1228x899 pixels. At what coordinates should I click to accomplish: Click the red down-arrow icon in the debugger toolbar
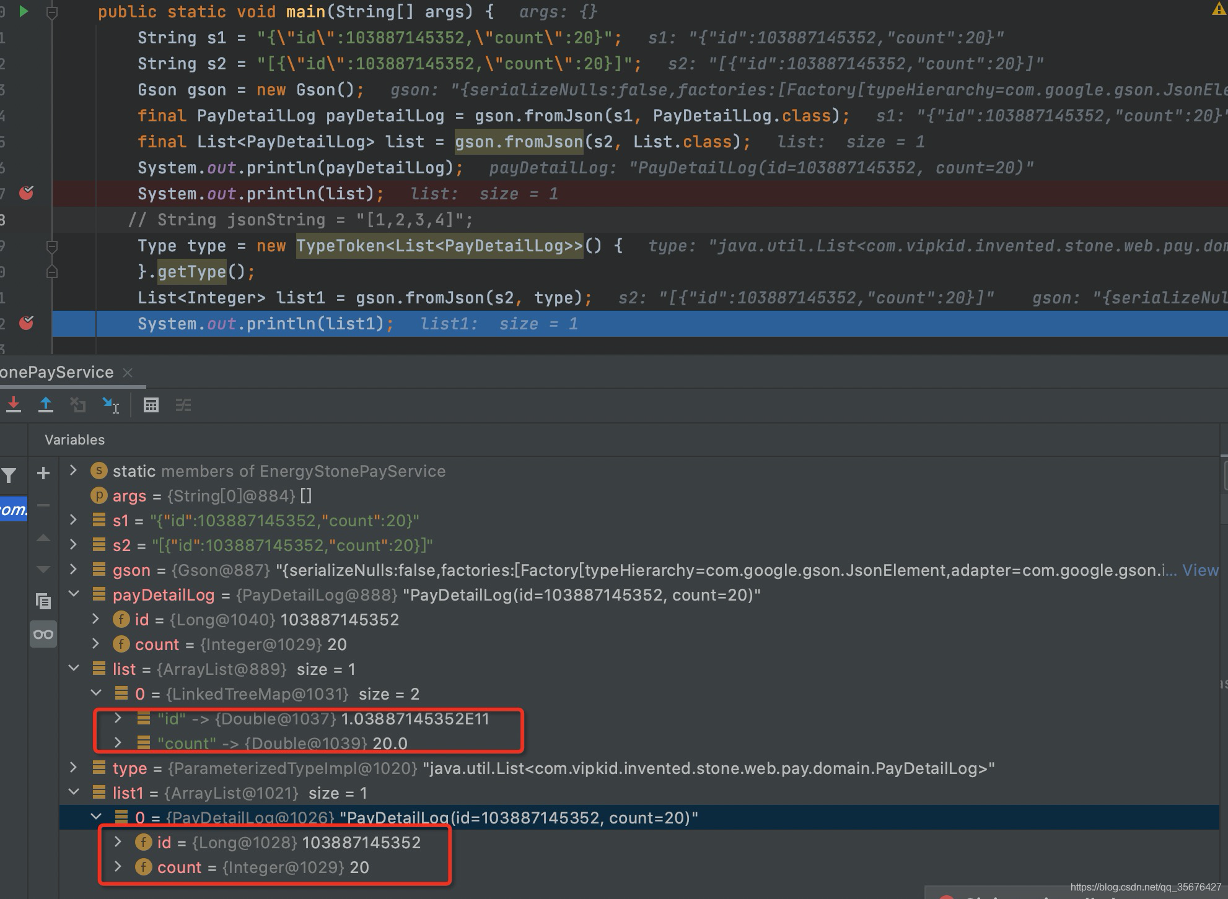14,404
